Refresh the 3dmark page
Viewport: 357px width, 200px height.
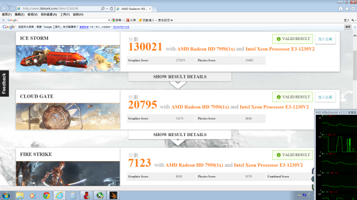[x=112, y=8]
